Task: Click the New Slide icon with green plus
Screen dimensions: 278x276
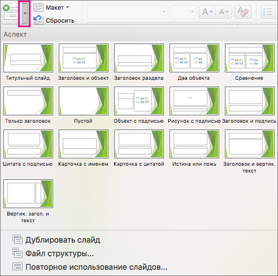Action: coord(11,13)
